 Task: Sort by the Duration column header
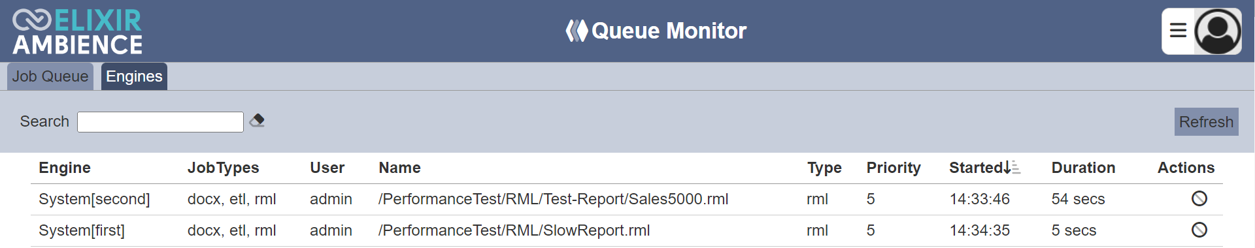(1083, 168)
